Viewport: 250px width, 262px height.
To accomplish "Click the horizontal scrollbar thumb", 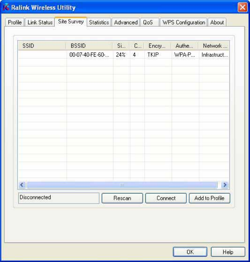I will (122, 185).
